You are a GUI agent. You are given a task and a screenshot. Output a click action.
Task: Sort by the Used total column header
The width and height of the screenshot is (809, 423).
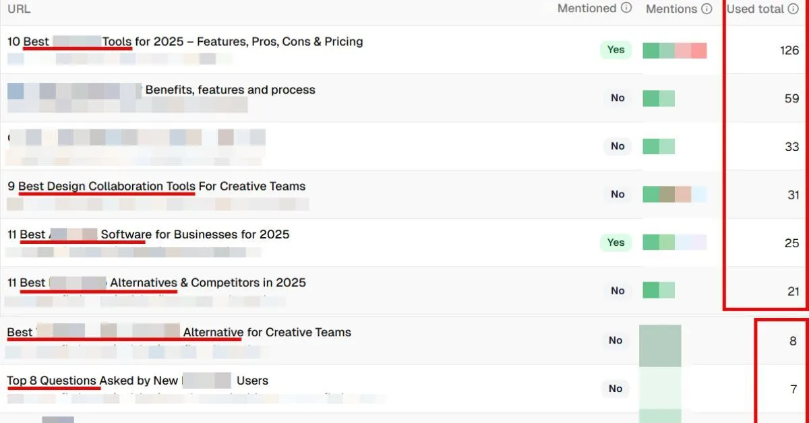point(755,9)
